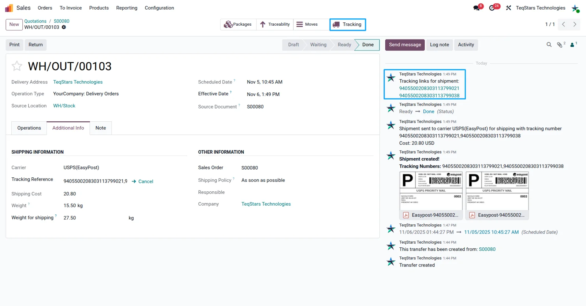Image resolution: width=586 pixels, height=306 pixels.
Task: Open Company TeqStars Technologies link
Action: pyautogui.click(x=266, y=204)
